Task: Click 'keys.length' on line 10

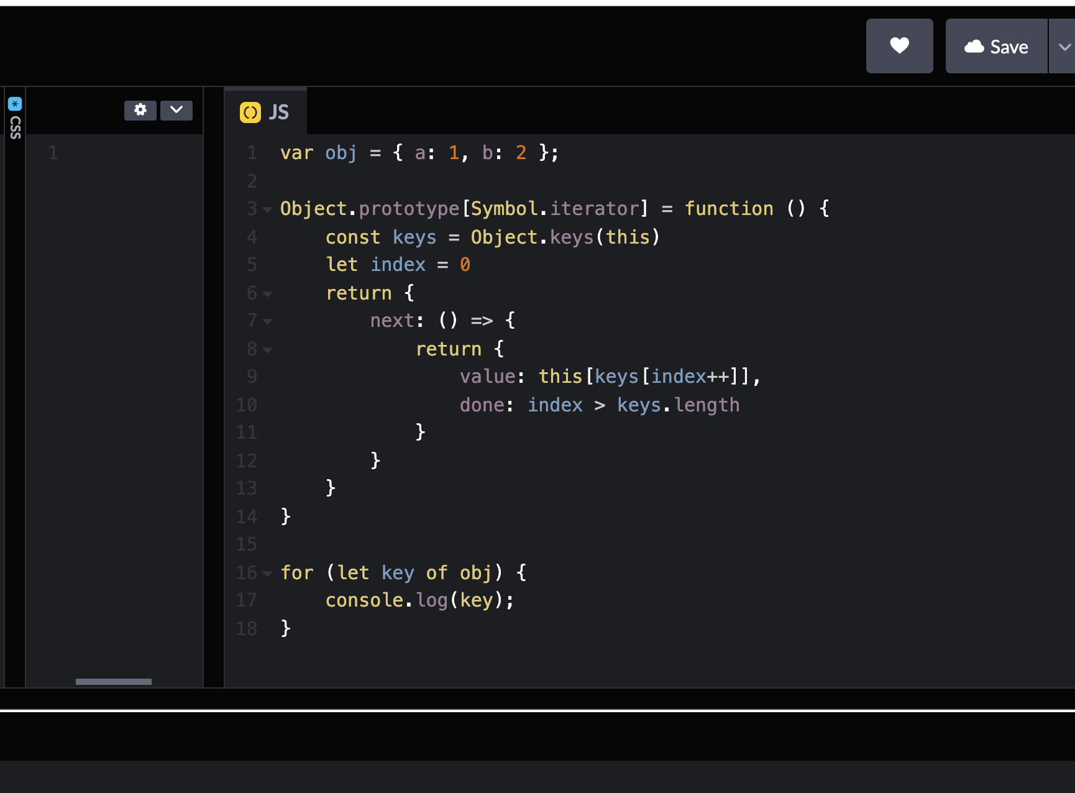Action: coord(678,405)
